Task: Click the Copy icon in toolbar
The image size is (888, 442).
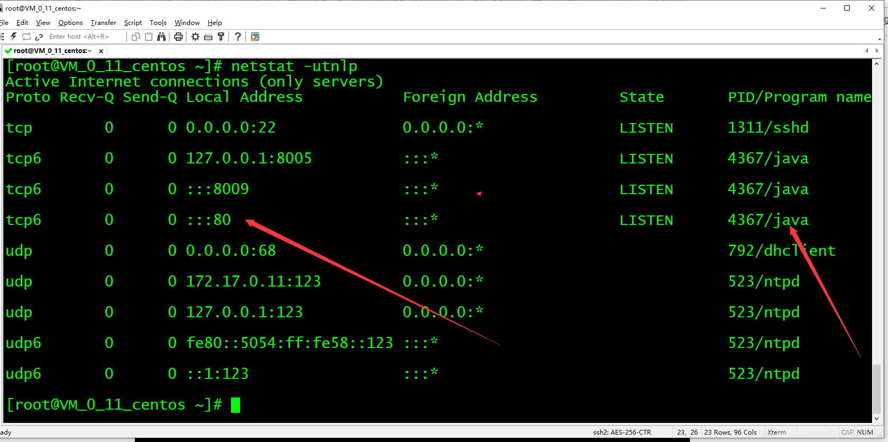Action: click(136, 37)
